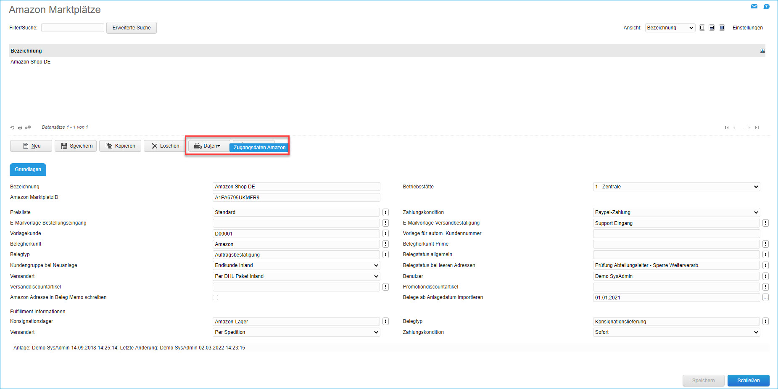The height and width of the screenshot is (389, 778).
Task: Click lookup icon beside Support Eingang field
Action: 765,223
